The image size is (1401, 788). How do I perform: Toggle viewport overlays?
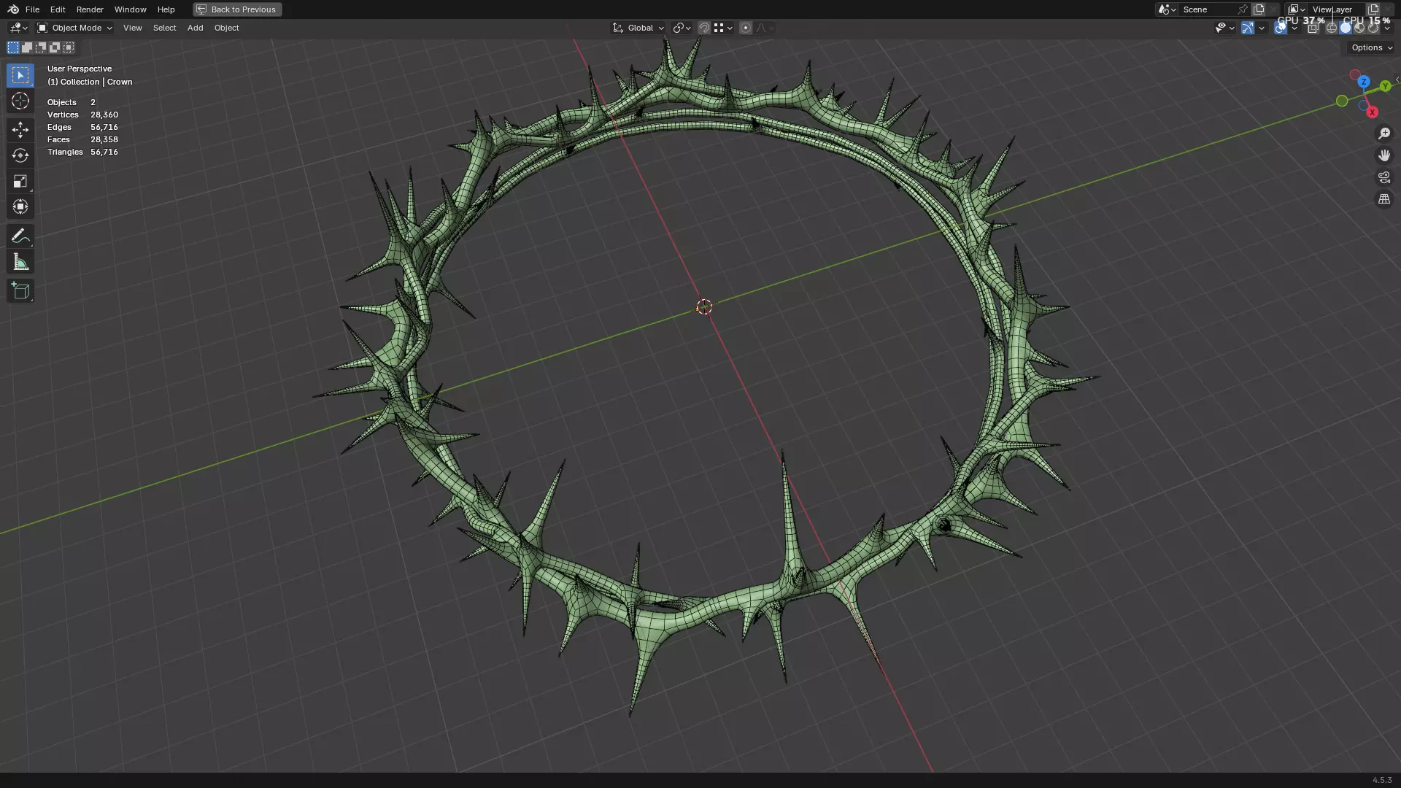pyautogui.click(x=1281, y=28)
